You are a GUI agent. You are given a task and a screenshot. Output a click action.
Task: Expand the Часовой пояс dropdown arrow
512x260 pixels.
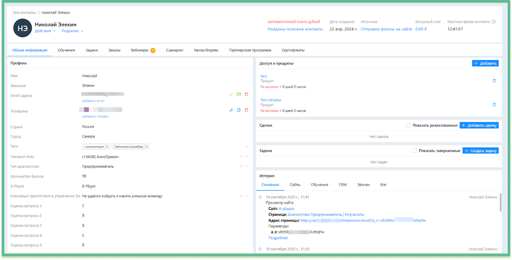(247, 156)
